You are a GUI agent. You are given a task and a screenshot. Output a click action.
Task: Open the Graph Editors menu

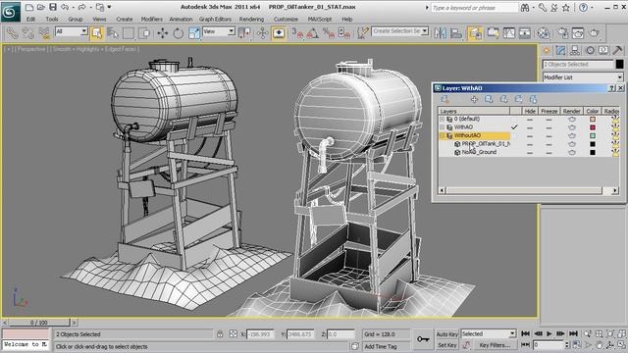215,19
